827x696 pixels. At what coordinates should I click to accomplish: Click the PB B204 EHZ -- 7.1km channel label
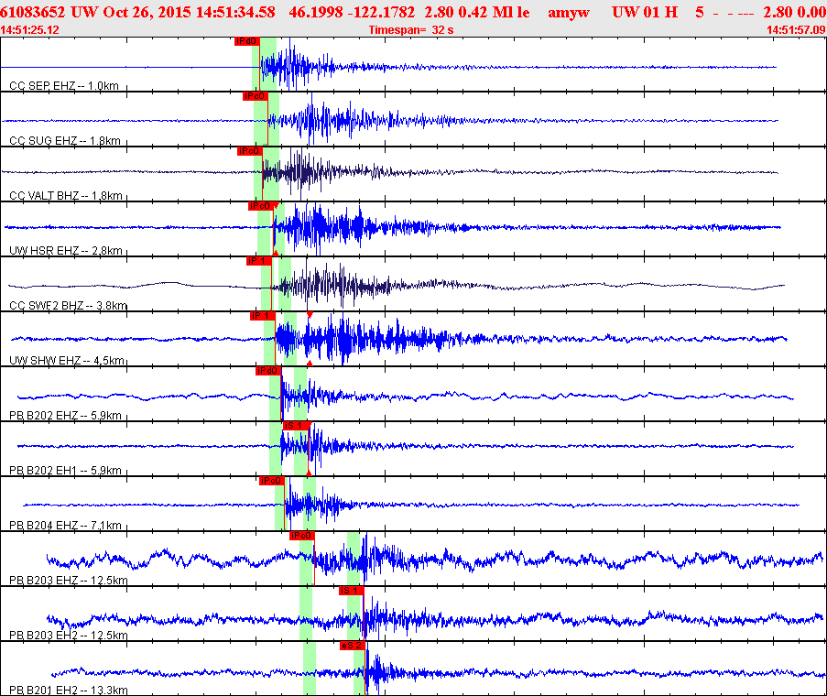pos(65,525)
